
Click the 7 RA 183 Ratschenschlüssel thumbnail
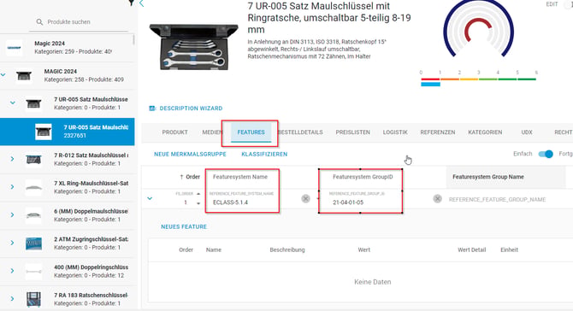[33, 299]
